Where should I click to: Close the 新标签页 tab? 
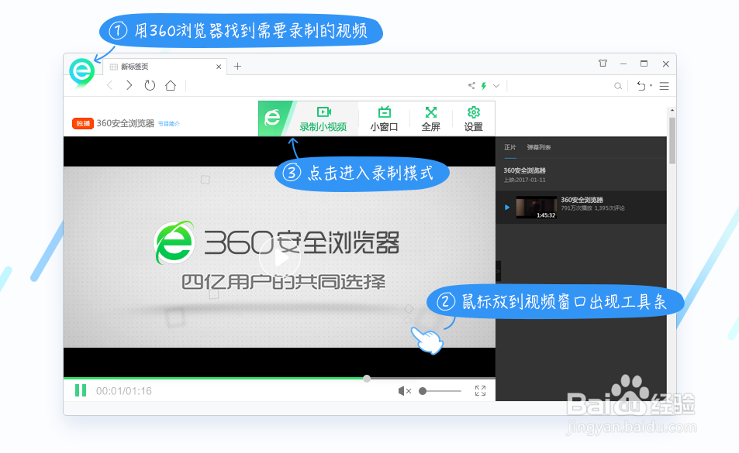[219, 67]
